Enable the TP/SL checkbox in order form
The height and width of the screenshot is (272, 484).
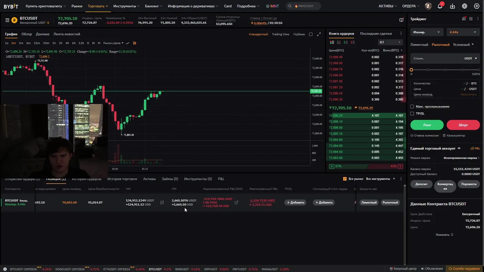[412, 113]
